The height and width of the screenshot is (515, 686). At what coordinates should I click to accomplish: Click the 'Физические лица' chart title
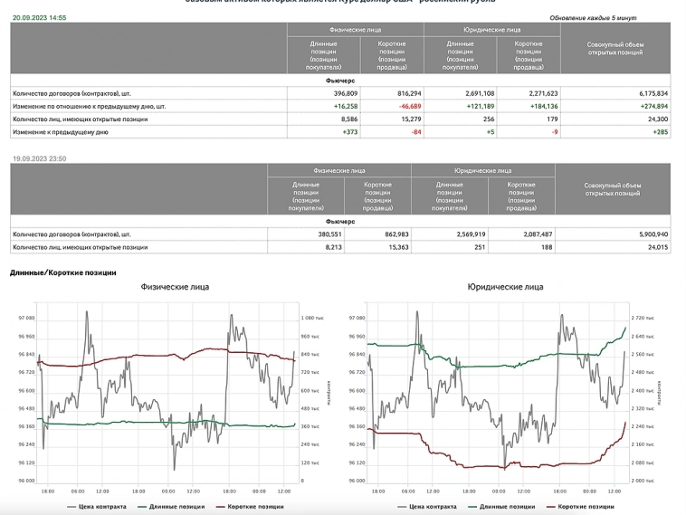[x=175, y=287]
